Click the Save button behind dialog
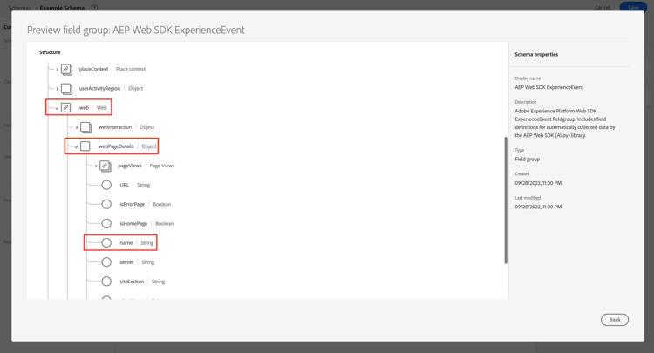Screen dimensions: 654x353 633,7
